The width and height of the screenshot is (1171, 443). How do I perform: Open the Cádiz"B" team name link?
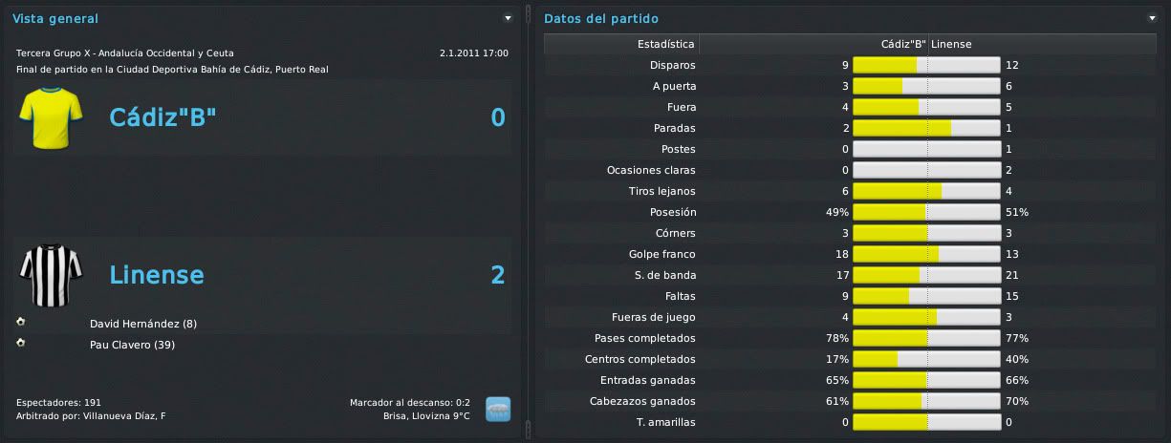tap(163, 117)
